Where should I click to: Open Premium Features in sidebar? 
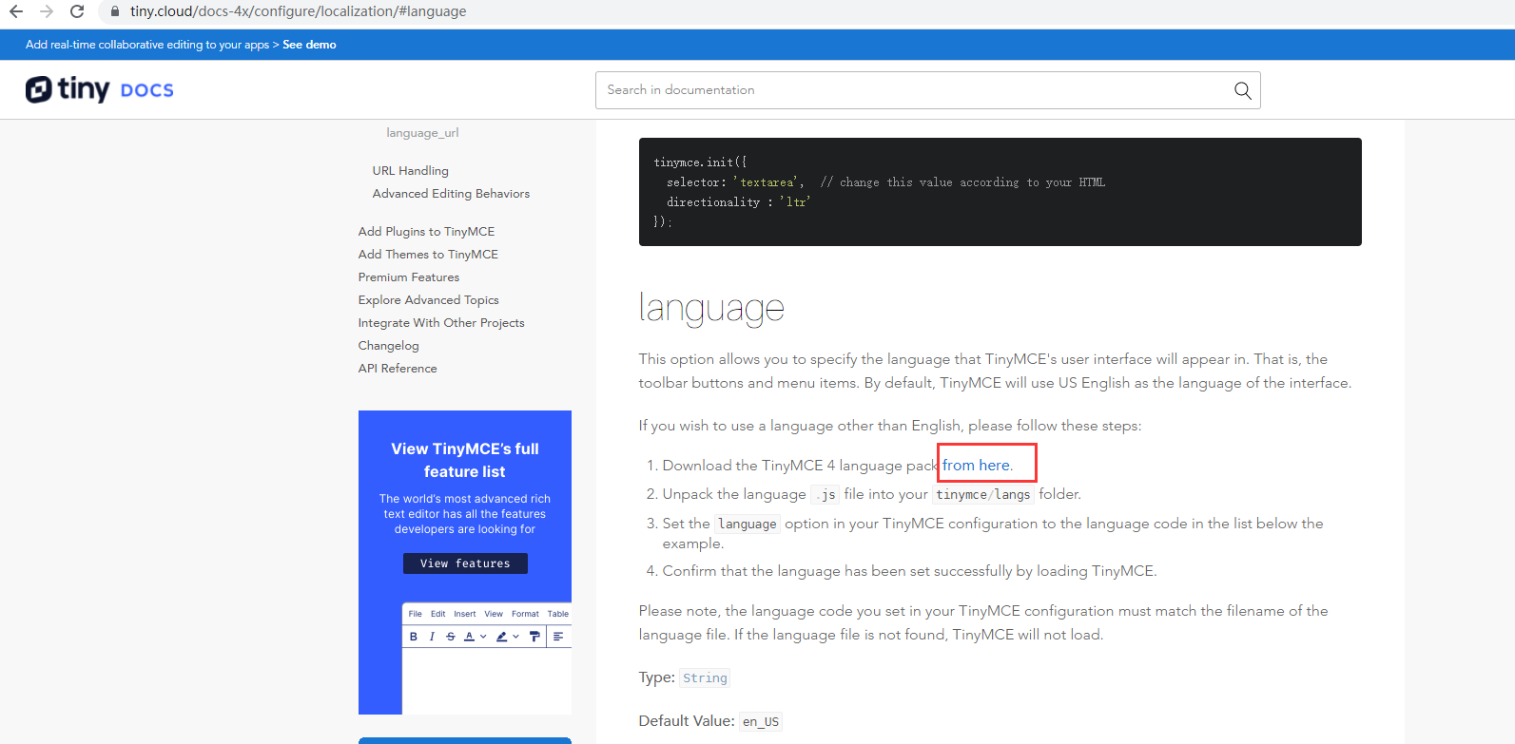point(409,277)
